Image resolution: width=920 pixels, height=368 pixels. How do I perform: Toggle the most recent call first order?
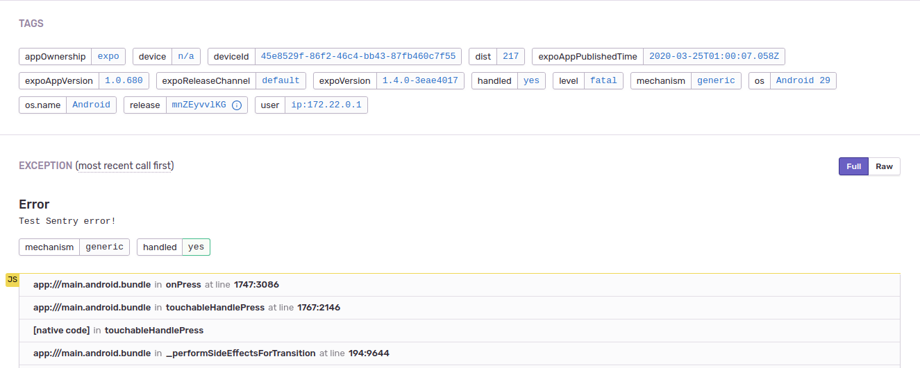pos(125,166)
